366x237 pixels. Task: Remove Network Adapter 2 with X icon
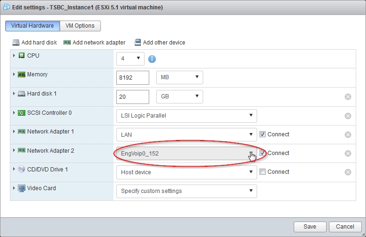pos(348,153)
